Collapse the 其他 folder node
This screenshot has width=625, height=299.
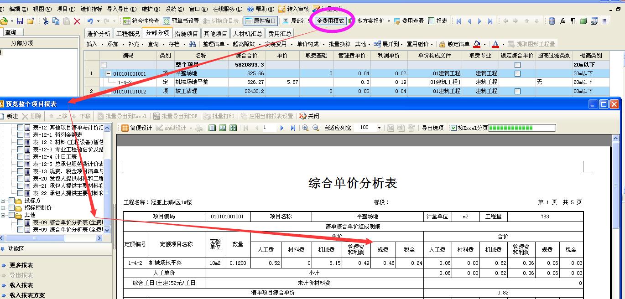pos(4,215)
